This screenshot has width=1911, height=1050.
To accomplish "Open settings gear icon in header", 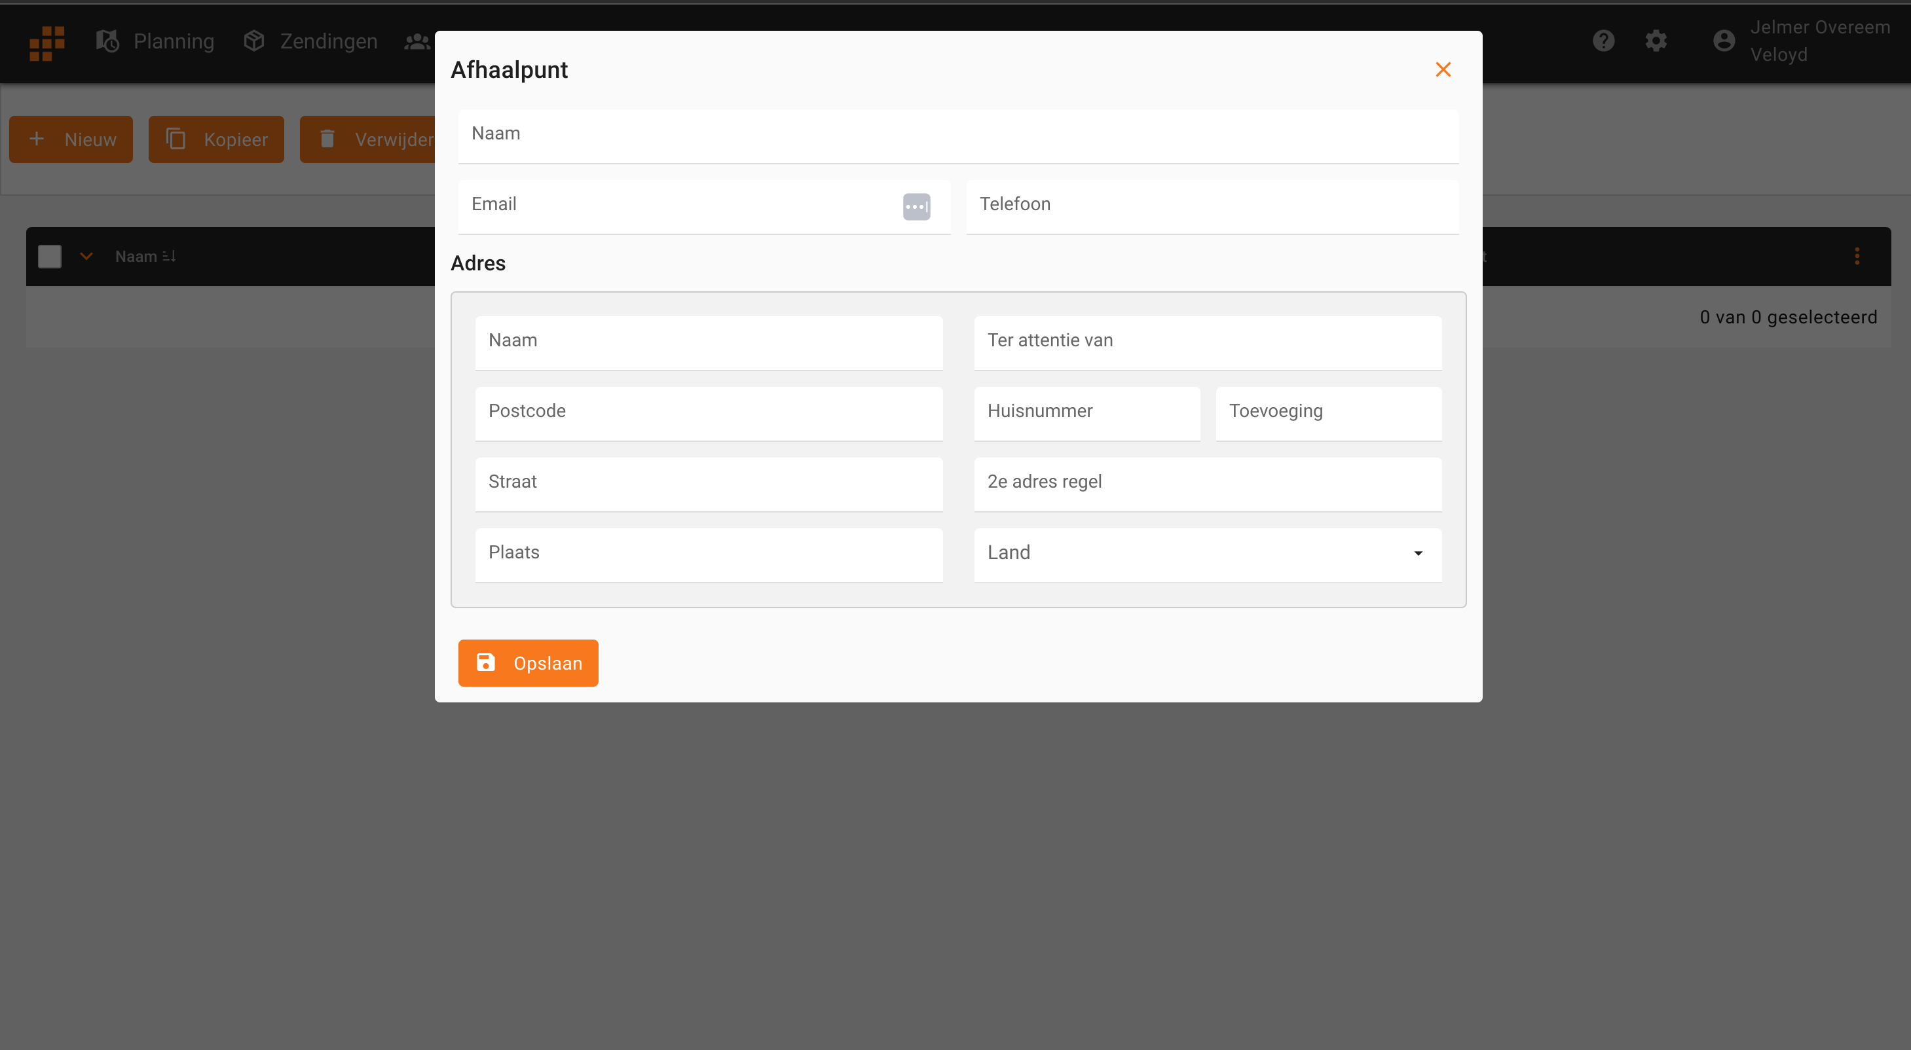I will pos(1656,41).
